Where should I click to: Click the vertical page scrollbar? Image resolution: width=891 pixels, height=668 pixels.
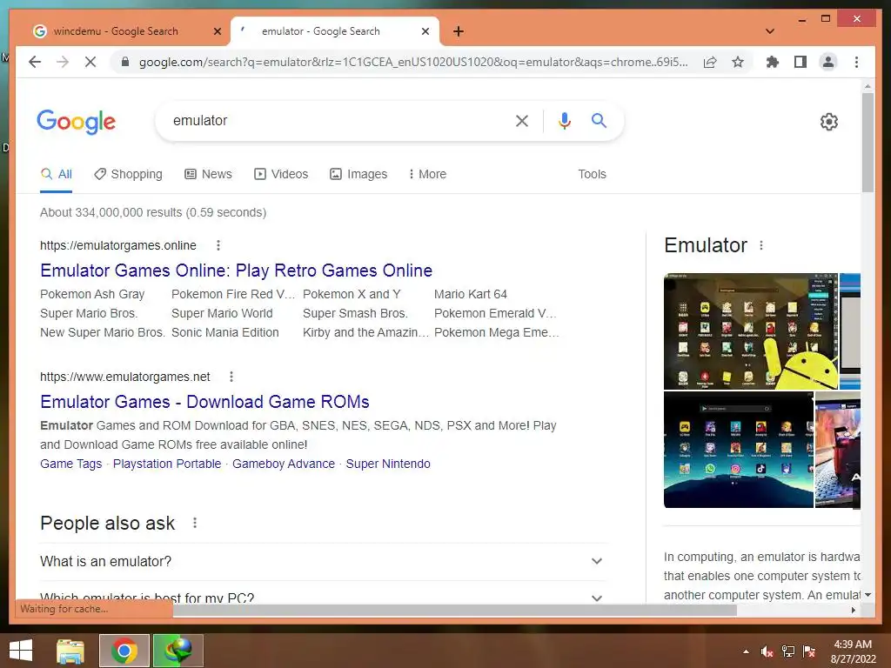click(868, 144)
